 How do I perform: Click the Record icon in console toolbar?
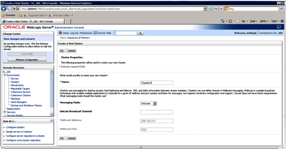pos(95,33)
